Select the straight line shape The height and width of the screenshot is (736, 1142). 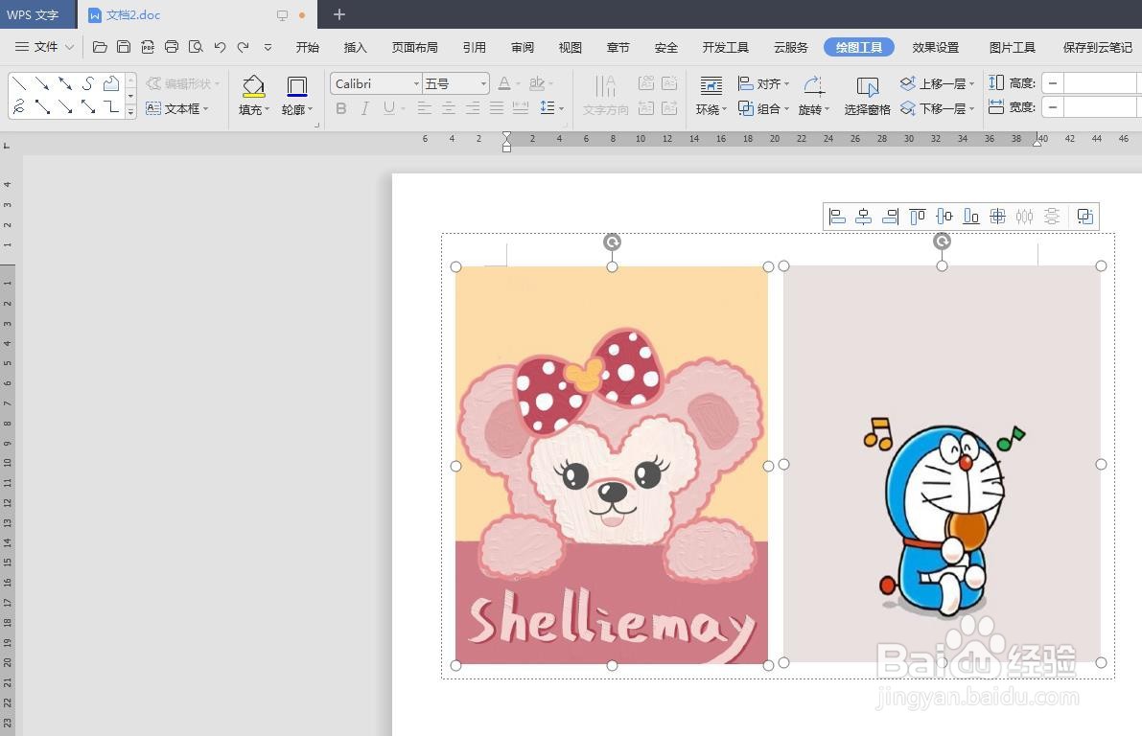[x=20, y=83]
